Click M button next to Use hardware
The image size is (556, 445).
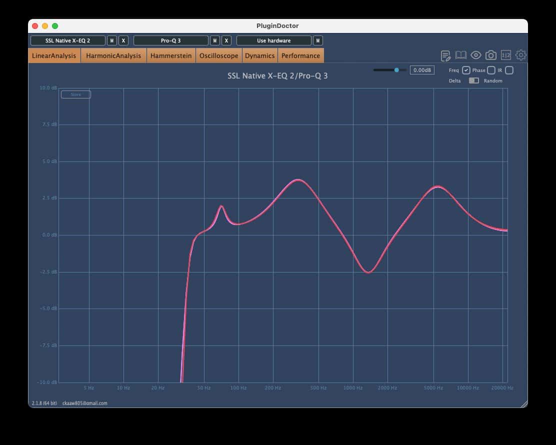pos(317,40)
